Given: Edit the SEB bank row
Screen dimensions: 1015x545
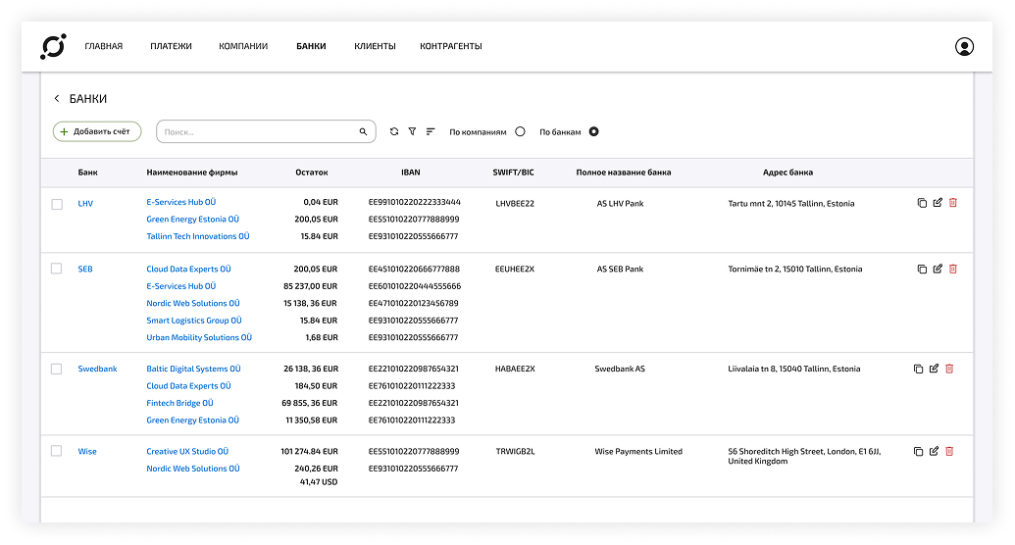Looking at the screenshot, I should coord(938,269).
